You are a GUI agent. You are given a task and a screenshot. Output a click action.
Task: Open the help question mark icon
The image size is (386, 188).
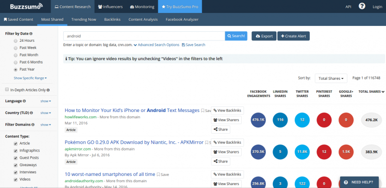(361, 6)
